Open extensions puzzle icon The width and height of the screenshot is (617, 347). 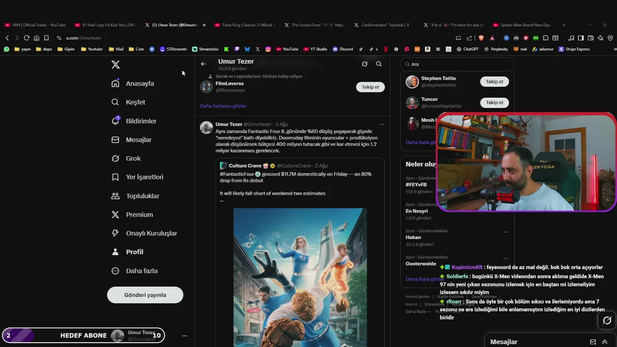pos(545,38)
